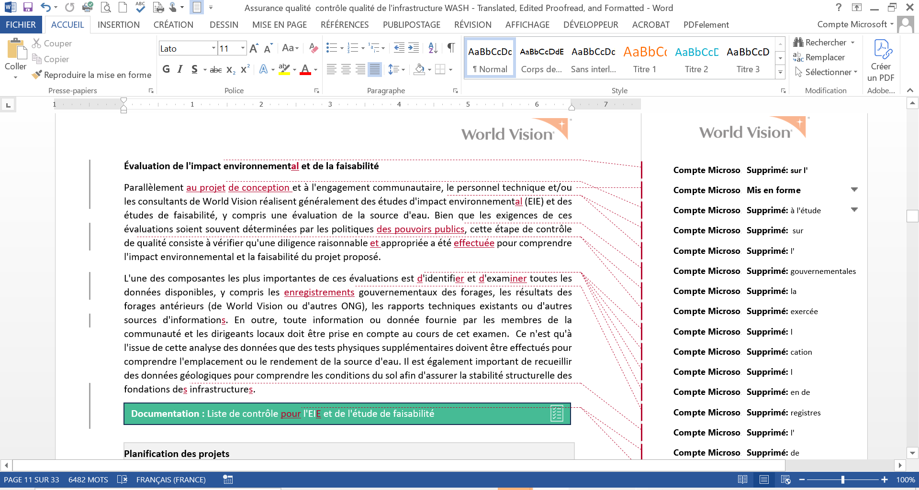This screenshot has width=919, height=490.
Task: Apply multilevel list formatting
Action: coord(374,48)
